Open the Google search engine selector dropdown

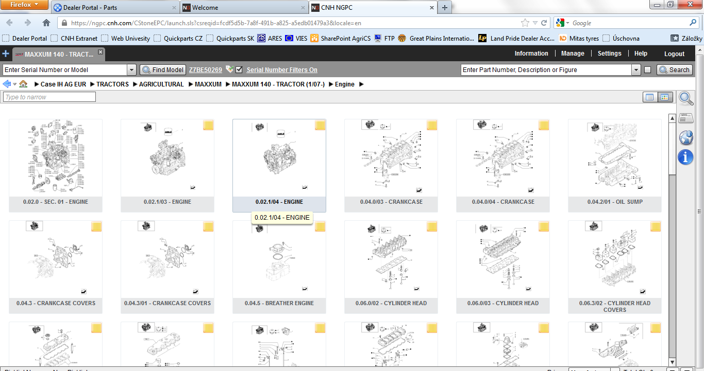coord(563,23)
